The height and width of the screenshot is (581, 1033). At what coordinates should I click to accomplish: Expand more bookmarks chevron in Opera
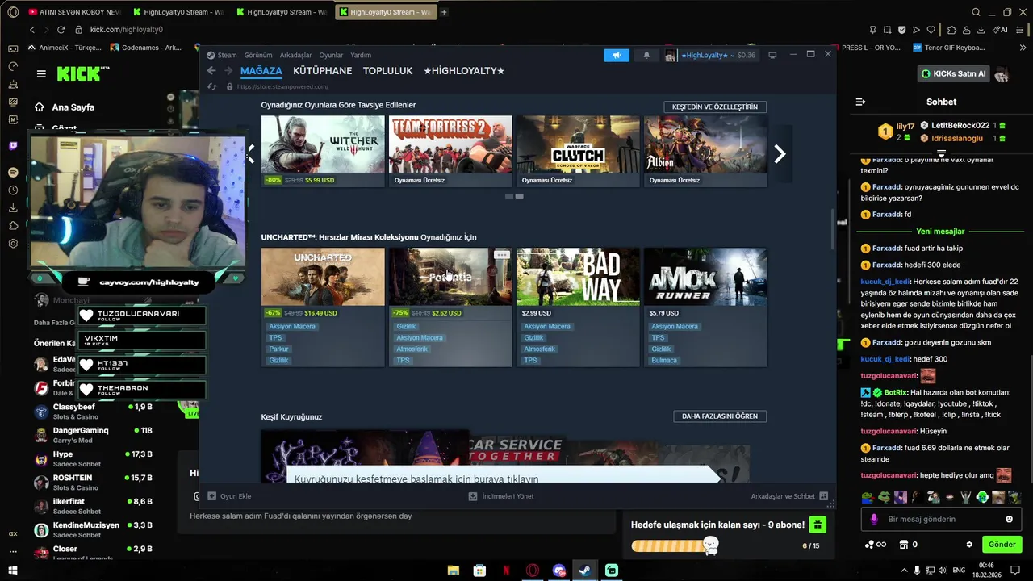click(1023, 48)
